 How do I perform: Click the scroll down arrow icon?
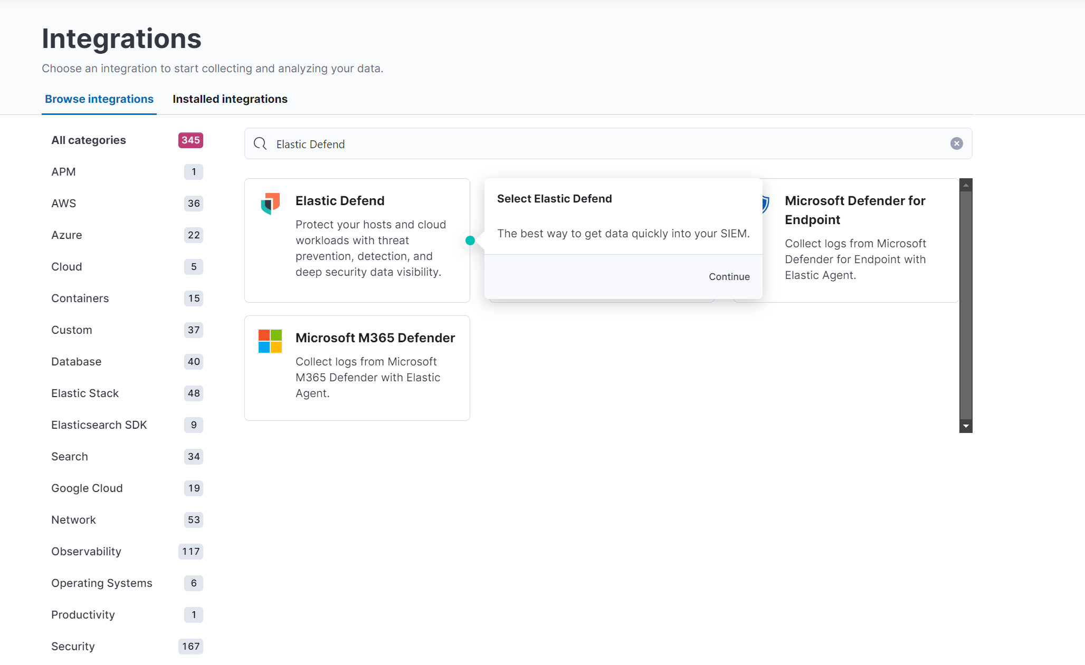966,426
